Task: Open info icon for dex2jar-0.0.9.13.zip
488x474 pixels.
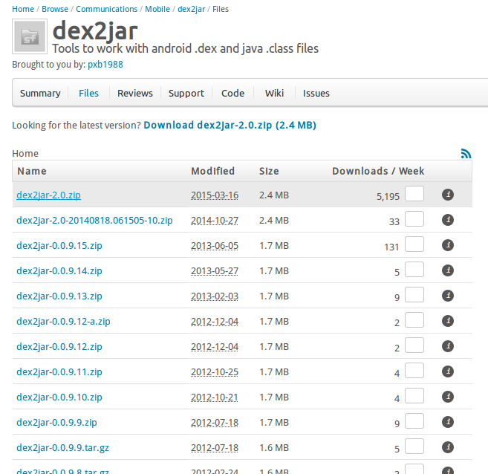Action: [448, 296]
